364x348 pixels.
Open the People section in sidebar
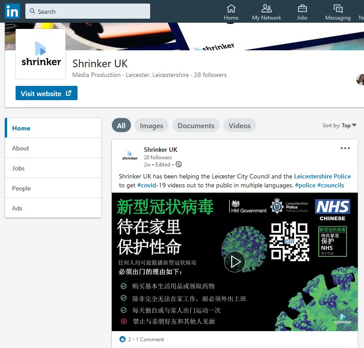53,188
